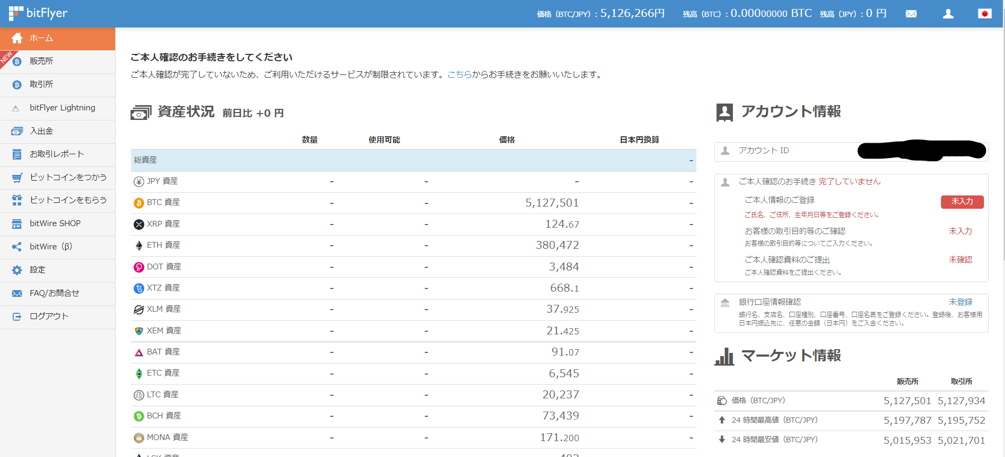Screen dimensions: 1005x457
Task: Follow the こちら identity verification link
Action: pos(459,74)
